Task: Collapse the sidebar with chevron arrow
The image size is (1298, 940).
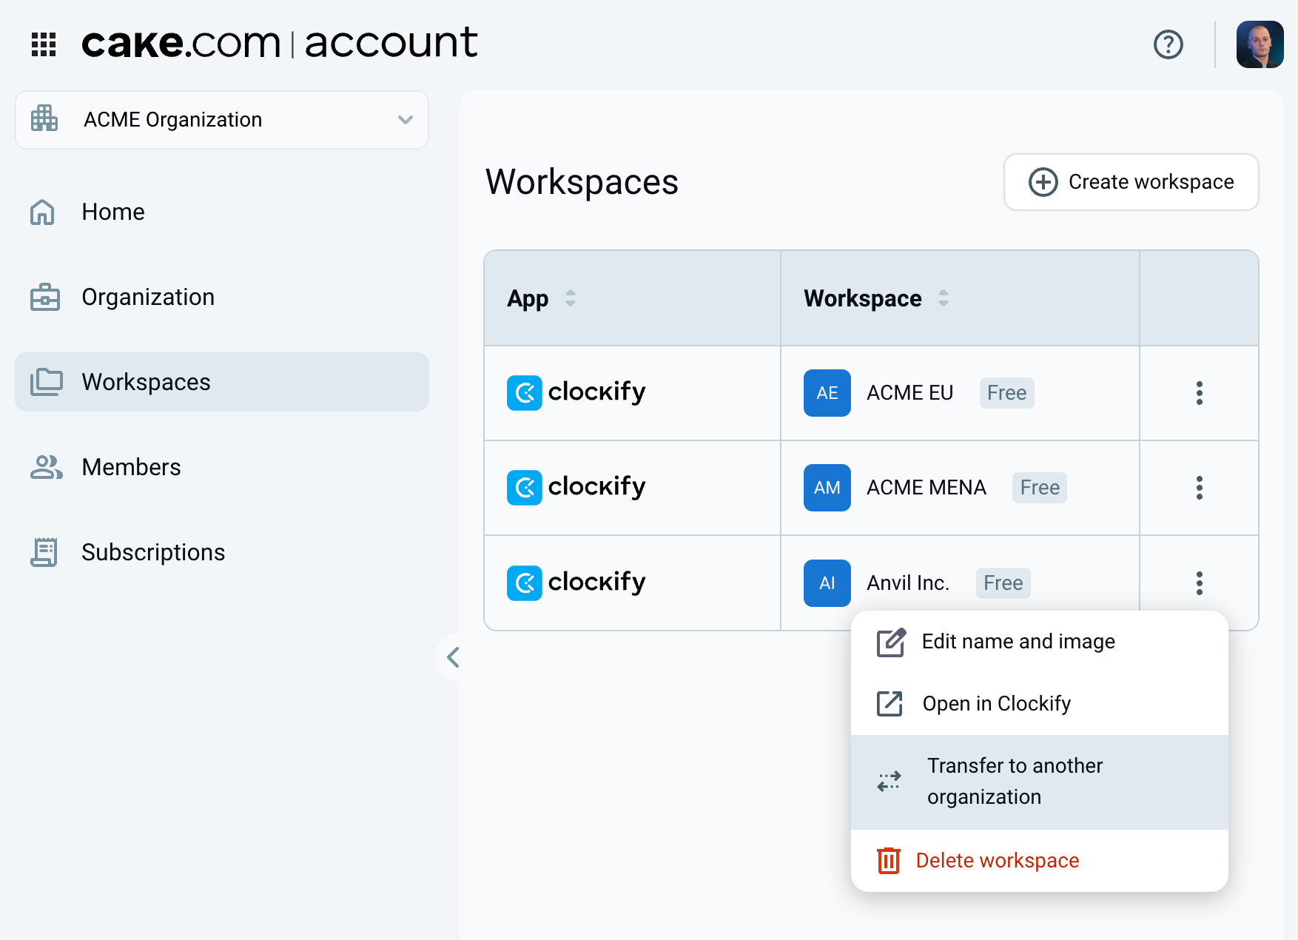Action: point(453,657)
